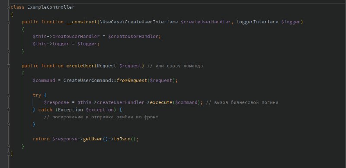Click the $logger constructor parameter
This screenshot has height=168, width=346.
[x=291, y=22]
